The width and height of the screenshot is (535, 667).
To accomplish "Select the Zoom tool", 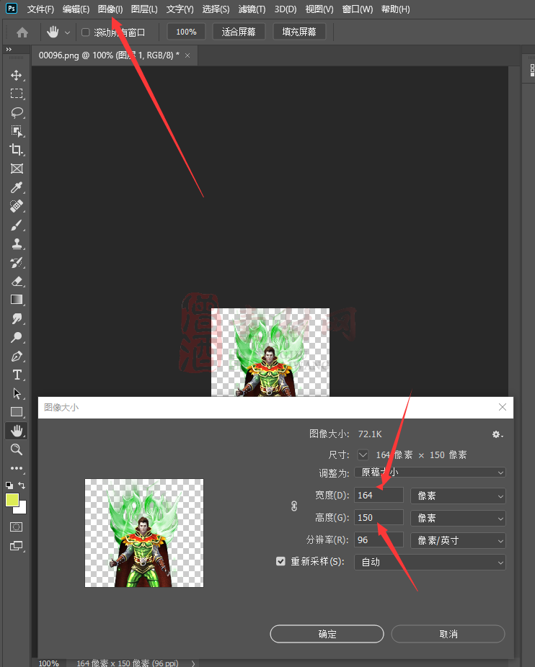I will (17, 449).
